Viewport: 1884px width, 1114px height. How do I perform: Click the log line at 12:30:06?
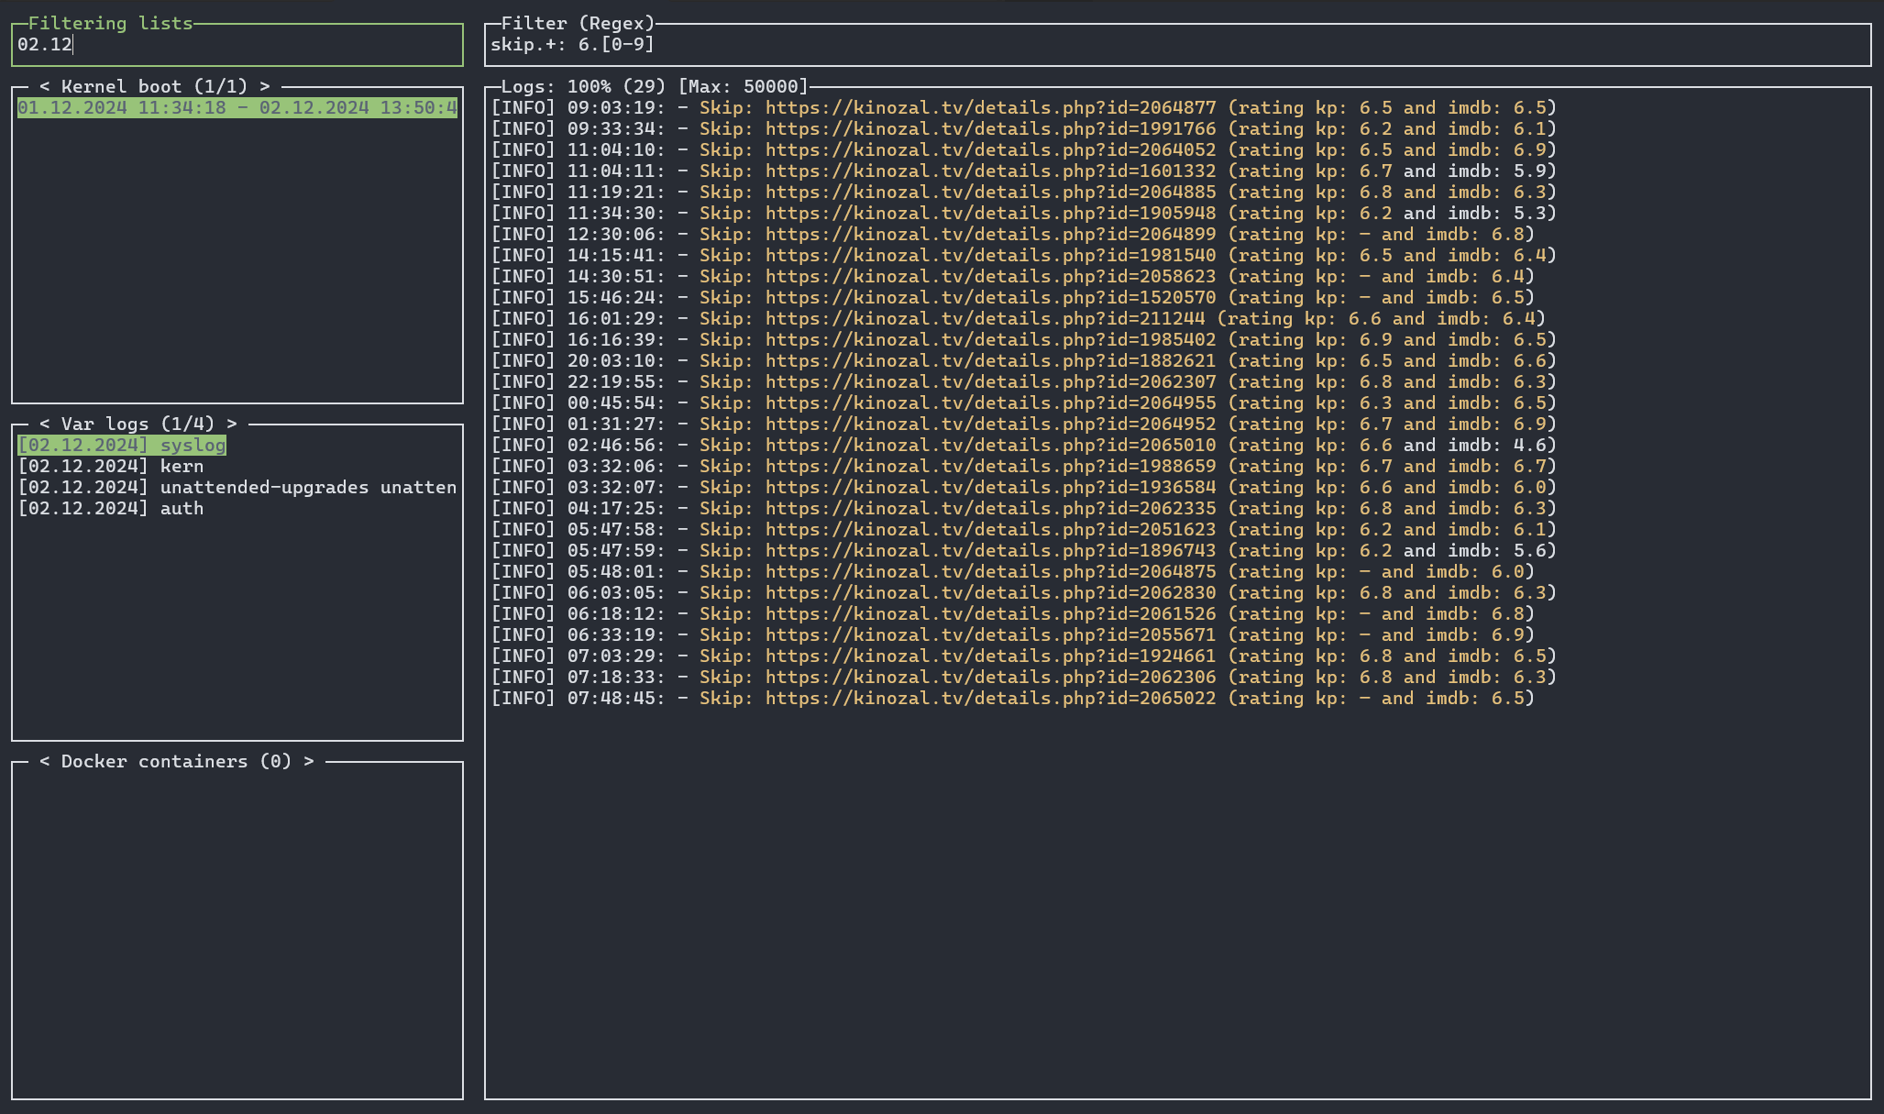(x=1013, y=235)
